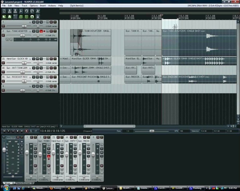The height and width of the screenshot is (191, 240).
Task: Solo the Hand Gun - GLOCK track [3]
Action: pos(55,59)
